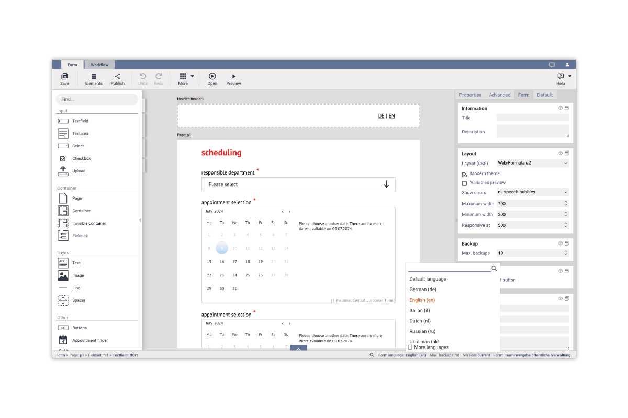Open the Show errors dropdown

point(532,192)
